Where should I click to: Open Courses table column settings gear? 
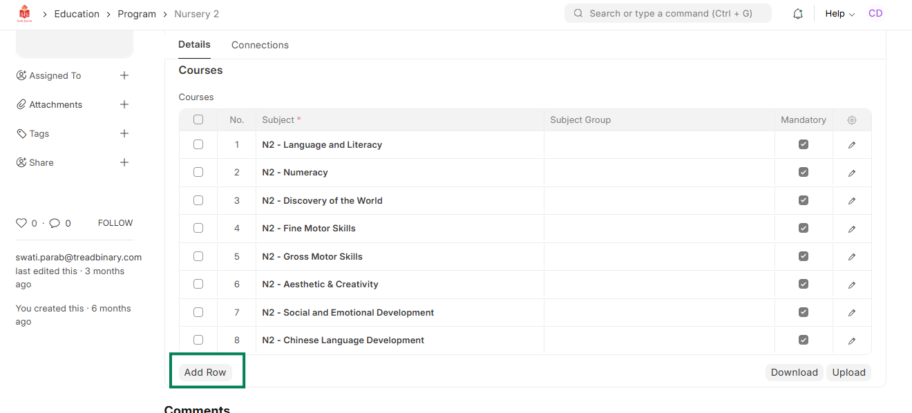(852, 120)
